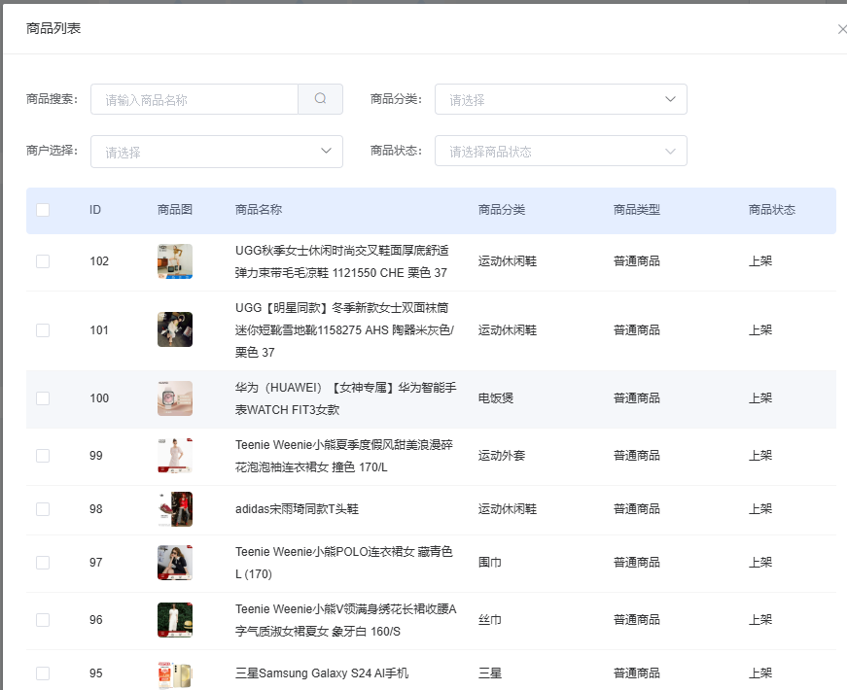Expand the 商户选择 dropdown
This screenshot has width=847, height=690.
(216, 152)
